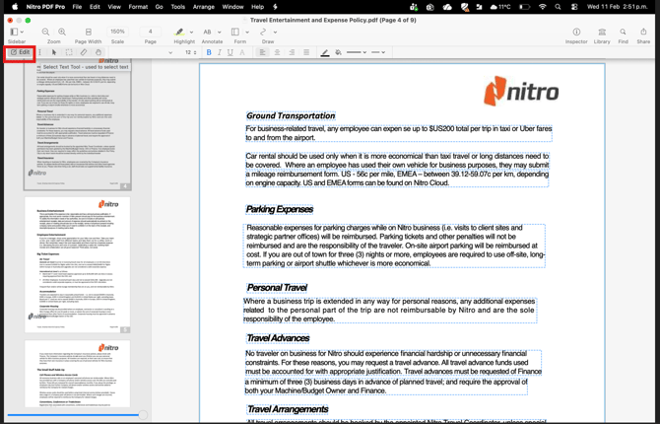Open the Apple menu

pyautogui.click(x=15, y=7)
